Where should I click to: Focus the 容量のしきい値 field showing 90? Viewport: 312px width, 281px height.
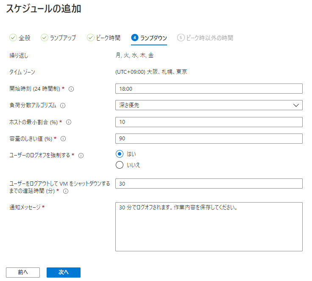(x=209, y=139)
